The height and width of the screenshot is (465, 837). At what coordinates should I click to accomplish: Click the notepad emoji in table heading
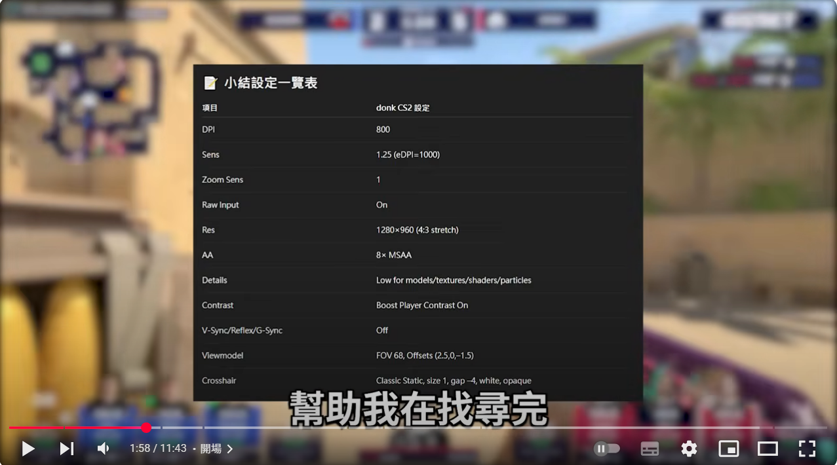(210, 83)
